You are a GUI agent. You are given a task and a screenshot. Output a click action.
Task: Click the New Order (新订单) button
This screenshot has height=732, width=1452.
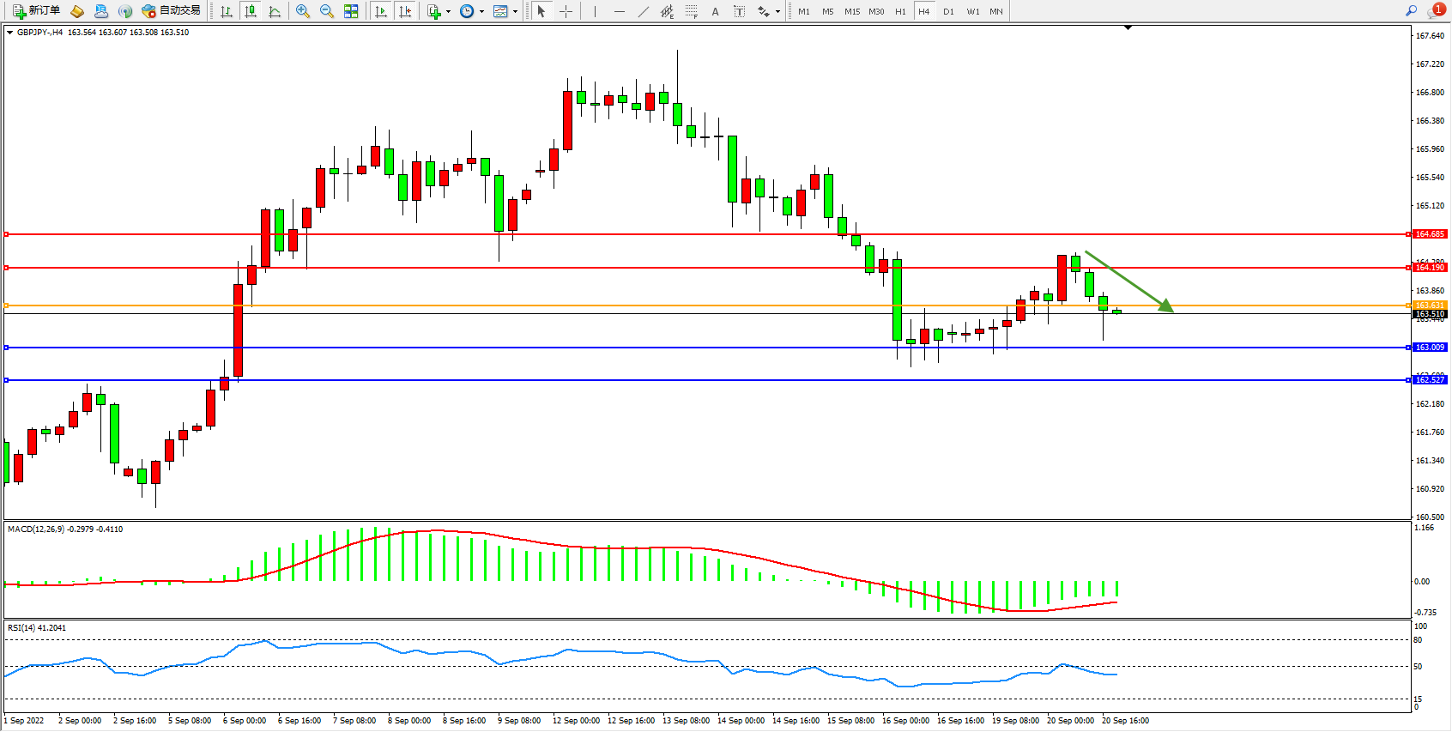point(36,11)
